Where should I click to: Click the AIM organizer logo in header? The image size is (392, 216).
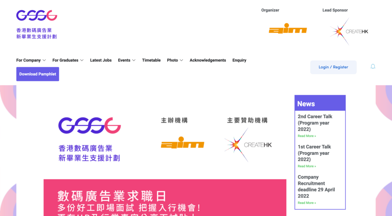[288, 28]
